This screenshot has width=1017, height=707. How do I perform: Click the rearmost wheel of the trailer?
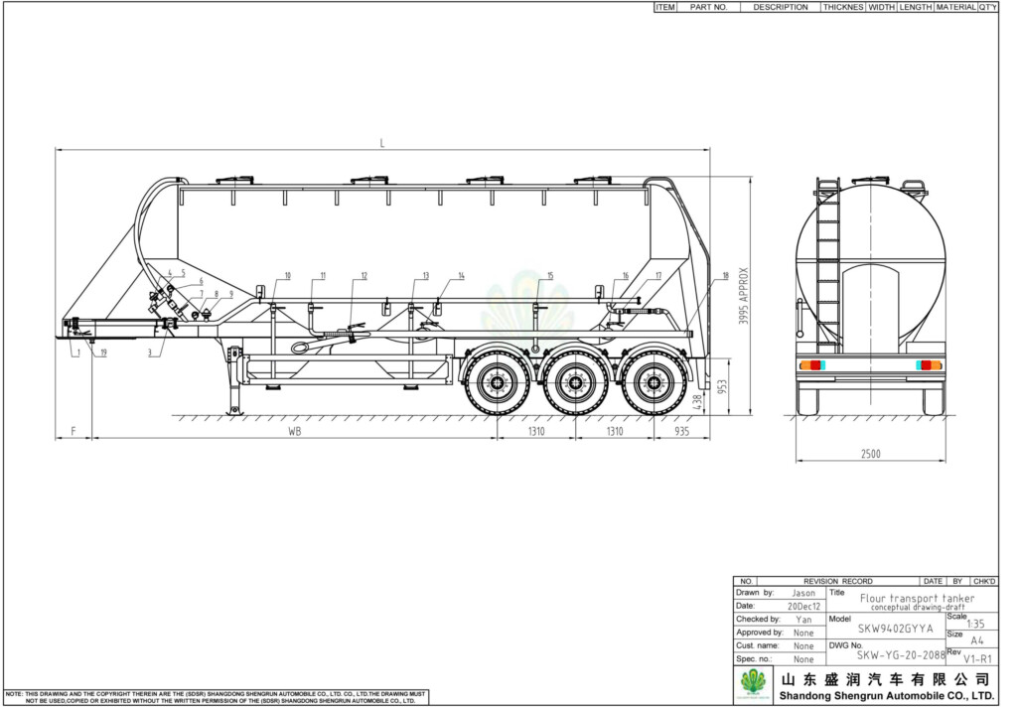pyautogui.click(x=654, y=381)
